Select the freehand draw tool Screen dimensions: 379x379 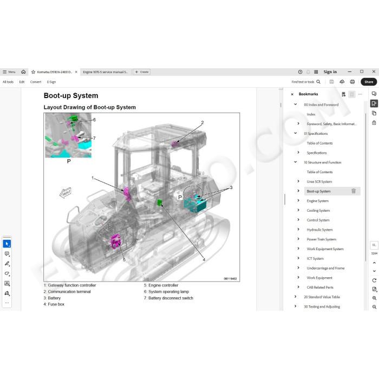[x=6, y=273]
